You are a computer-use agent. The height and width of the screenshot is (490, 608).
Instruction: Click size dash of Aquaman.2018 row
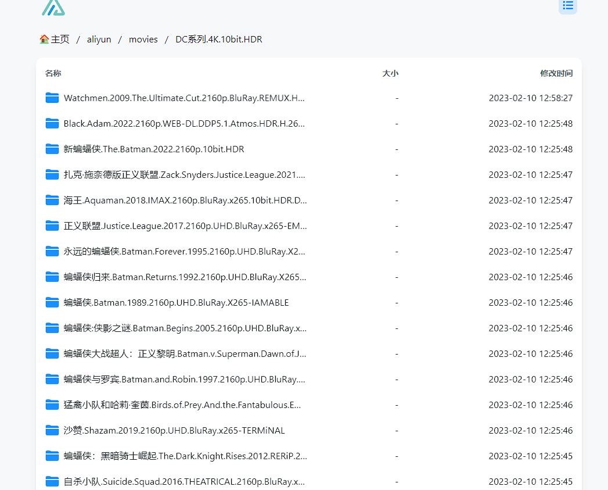pos(397,201)
